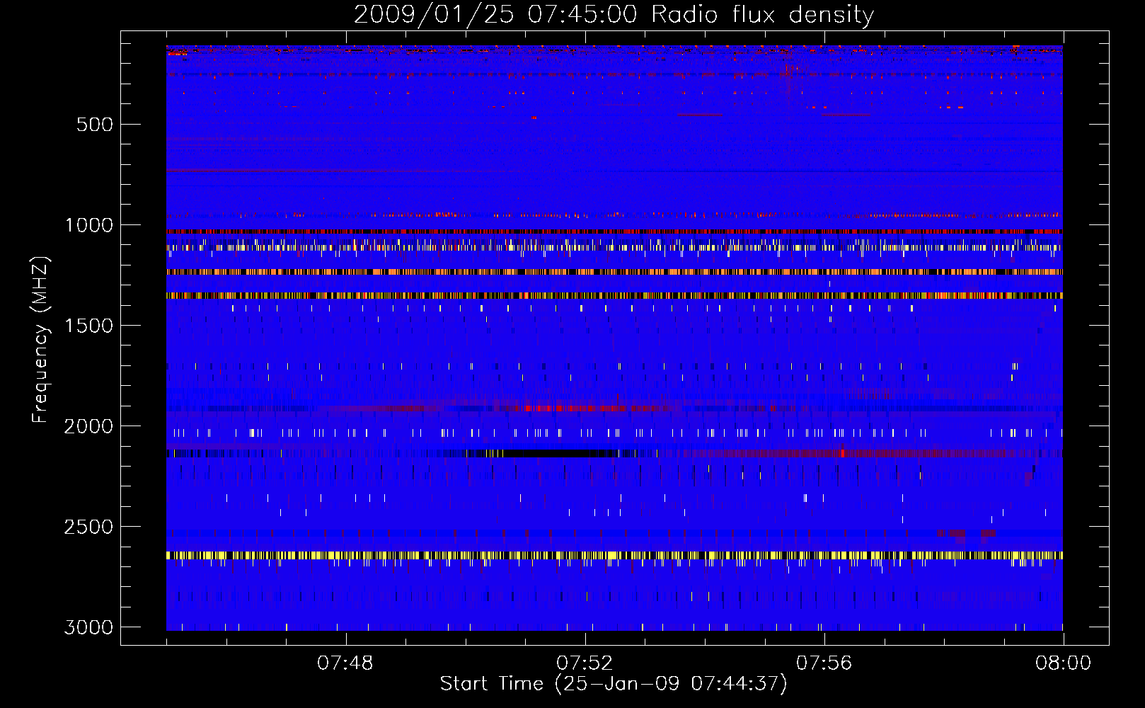The width and height of the screenshot is (1145, 708).
Task: Click the 07:56 time tick label
Action: (x=824, y=663)
